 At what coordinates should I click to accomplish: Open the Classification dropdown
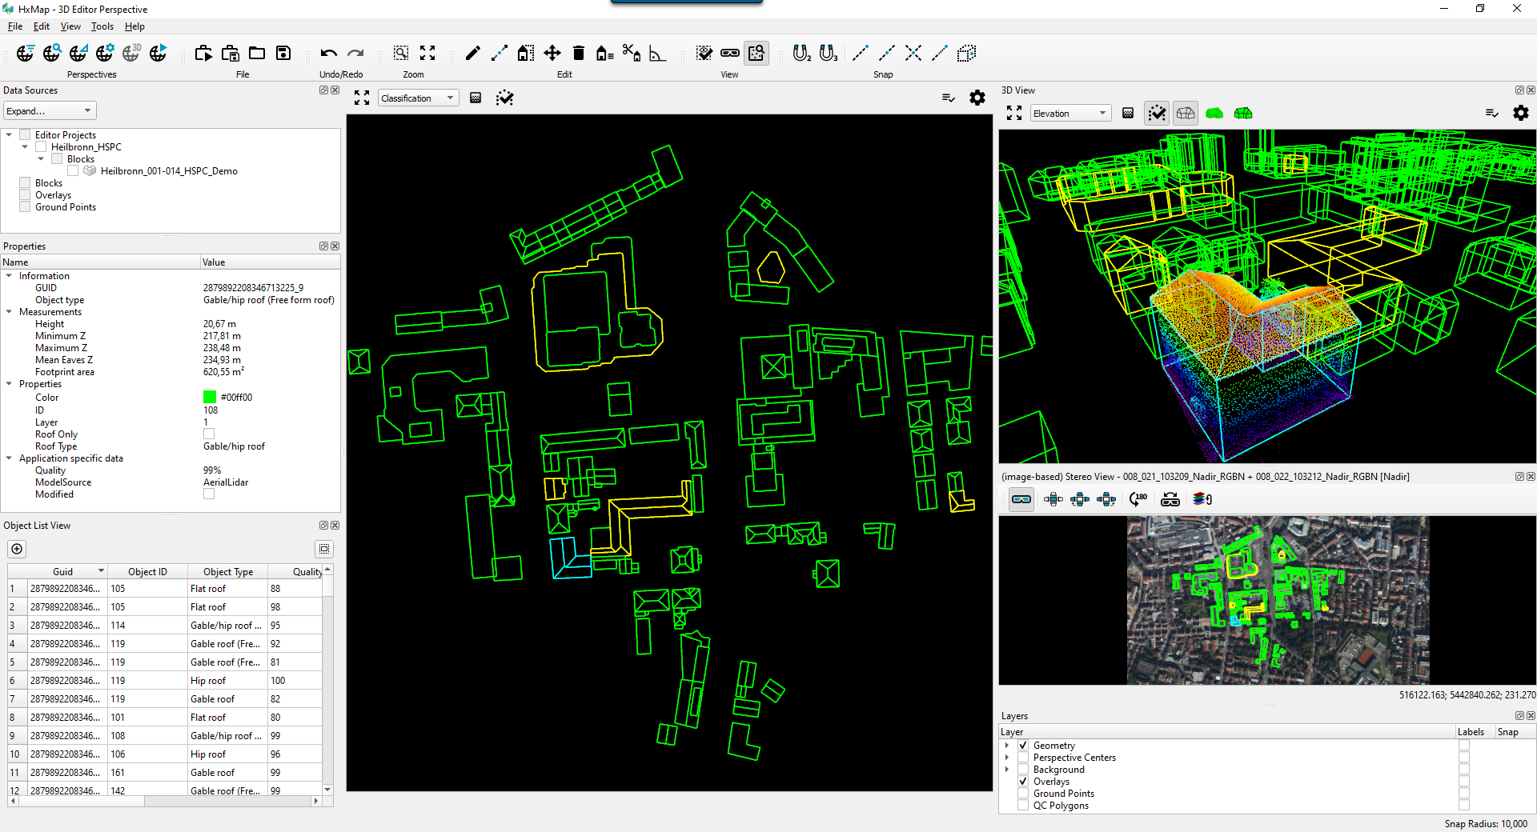418,98
